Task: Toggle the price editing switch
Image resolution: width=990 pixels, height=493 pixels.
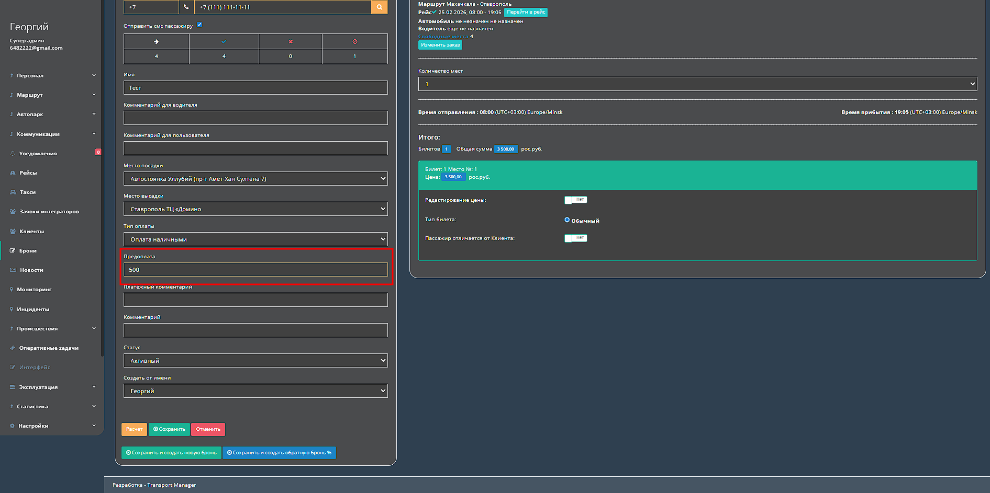Action: coord(575,200)
